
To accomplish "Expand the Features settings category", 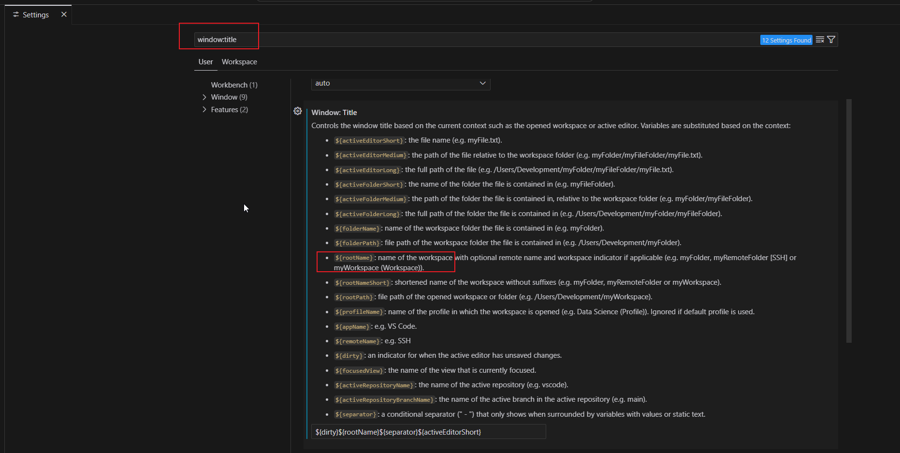I will point(204,109).
